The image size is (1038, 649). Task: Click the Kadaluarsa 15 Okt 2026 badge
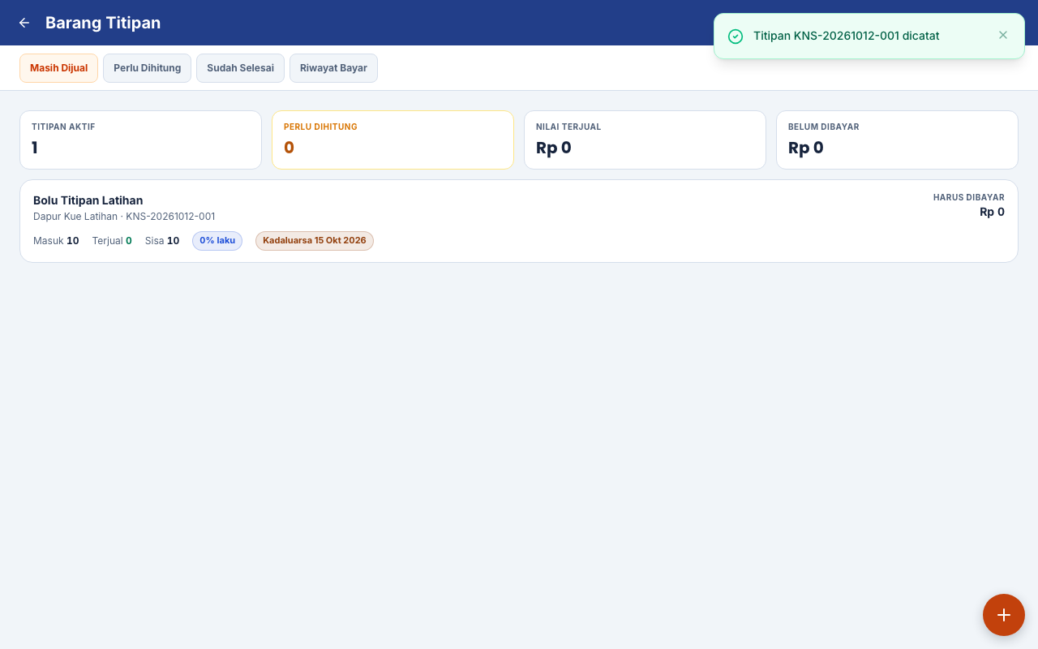tap(315, 241)
